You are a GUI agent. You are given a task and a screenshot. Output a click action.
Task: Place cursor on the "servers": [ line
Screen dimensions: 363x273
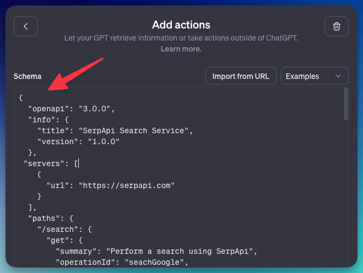coord(51,163)
